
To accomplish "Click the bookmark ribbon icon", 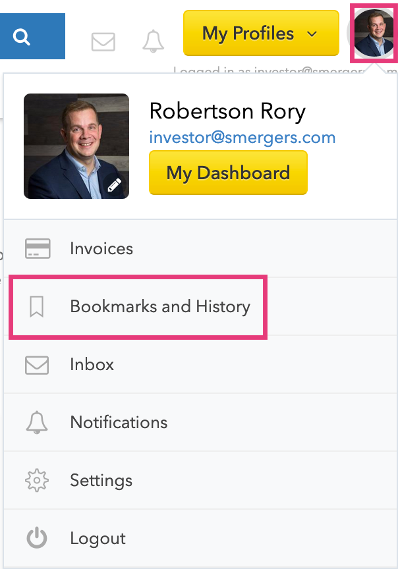I will 37,307.
